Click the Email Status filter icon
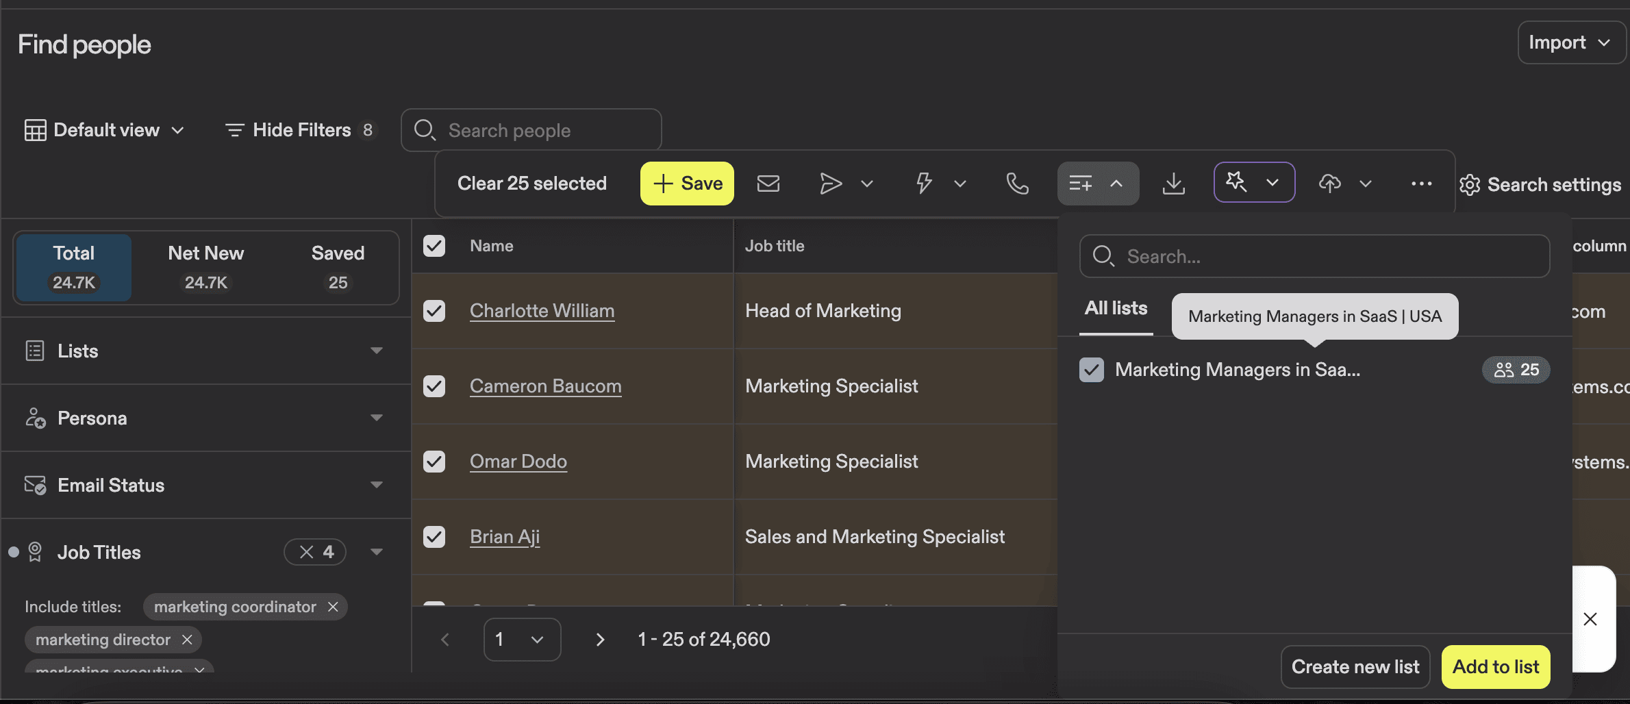The height and width of the screenshot is (704, 1630). [x=35, y=485]
